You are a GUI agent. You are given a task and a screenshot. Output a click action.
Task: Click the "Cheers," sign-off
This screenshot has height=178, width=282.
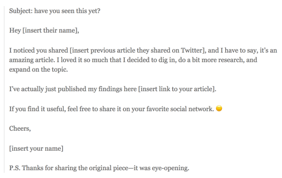tap(20, 128)
